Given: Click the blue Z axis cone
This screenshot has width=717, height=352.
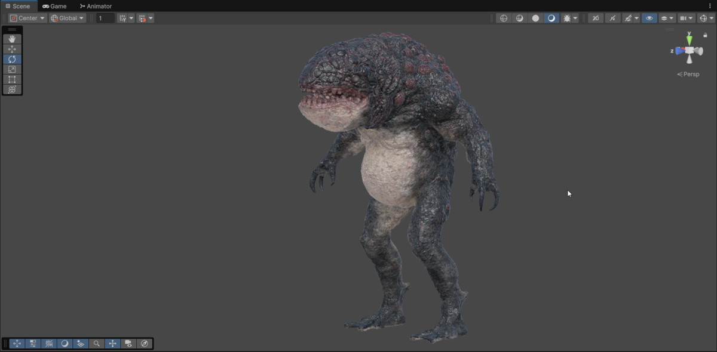Looking at the screenshot, I should tap(680, 51).
